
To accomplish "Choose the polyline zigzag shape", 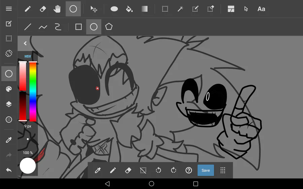I will point(43,27).
